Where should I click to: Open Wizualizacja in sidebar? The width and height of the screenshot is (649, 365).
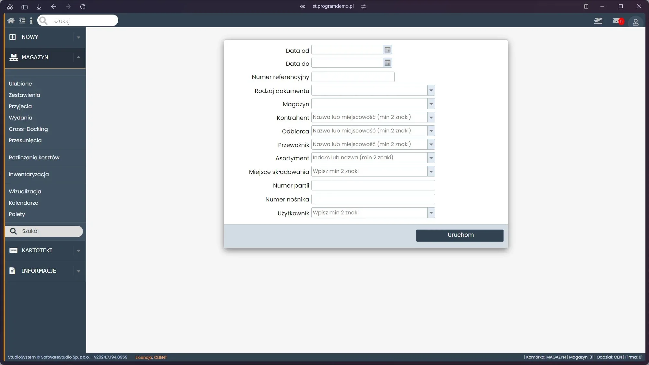coord(25,191)
